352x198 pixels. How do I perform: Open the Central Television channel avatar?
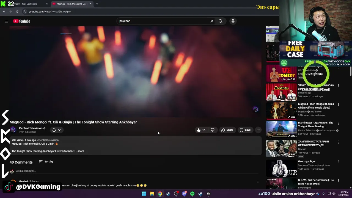click(13, 130)
